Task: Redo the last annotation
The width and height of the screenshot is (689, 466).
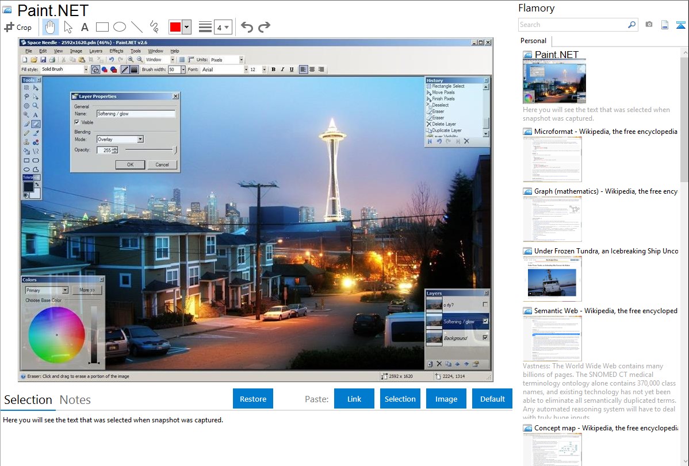Action: click(x=264, y=27)
